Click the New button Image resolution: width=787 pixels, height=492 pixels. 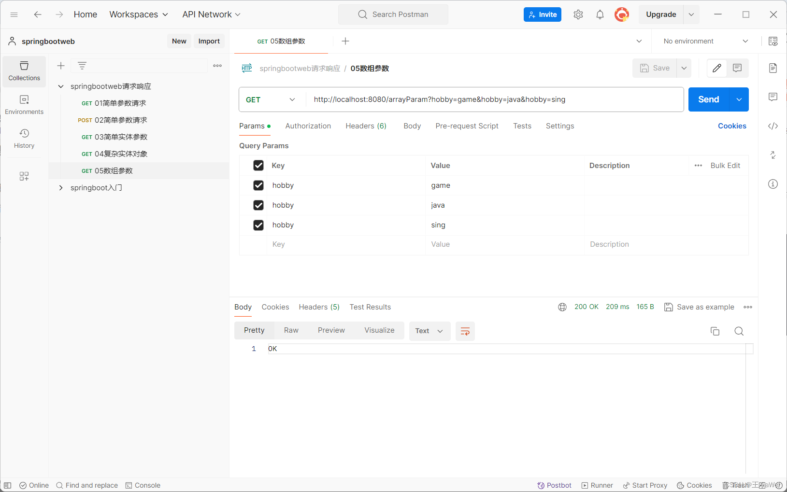[x=179, y=41]
